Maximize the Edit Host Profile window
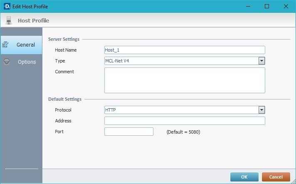Viewport: 296px width, 184px height. 267,6
